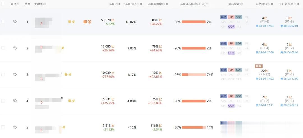
Task: Open trend chart for row 3 SP广告排名
Action: 290,71
